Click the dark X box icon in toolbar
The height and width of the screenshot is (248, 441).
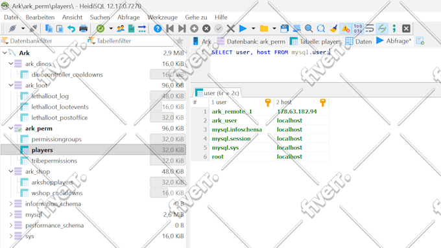[x=406, y=28]
